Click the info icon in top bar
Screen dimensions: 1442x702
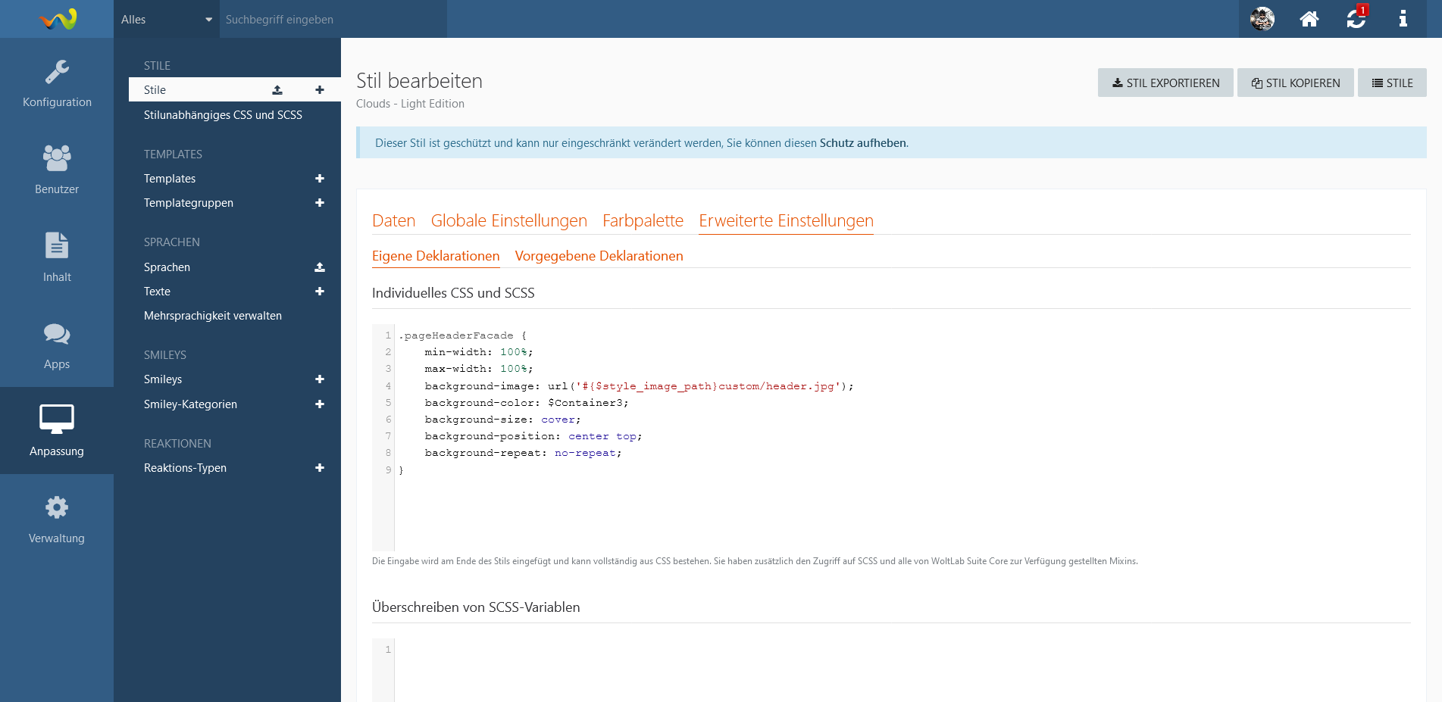[1403, 19]
